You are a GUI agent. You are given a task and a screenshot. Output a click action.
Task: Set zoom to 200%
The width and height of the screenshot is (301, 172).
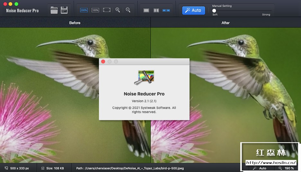[84, 10]
